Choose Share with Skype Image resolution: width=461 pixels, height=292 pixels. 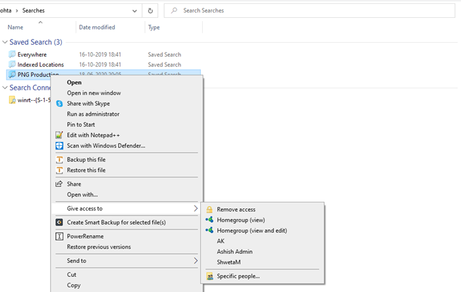tap(88, 103)
